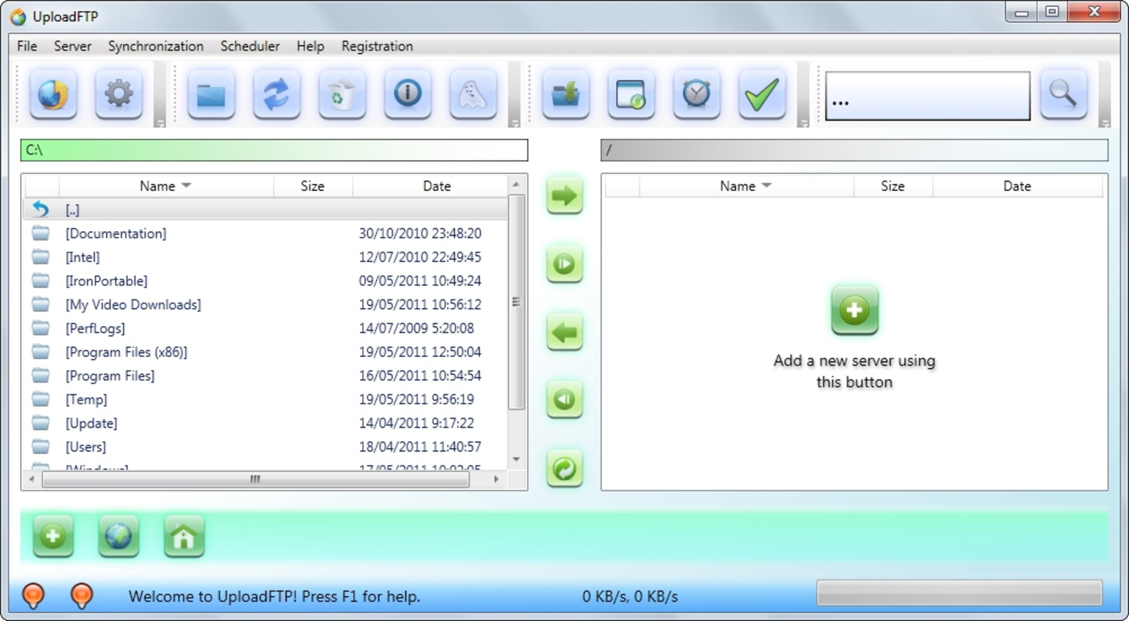Image resolution: width=1129 pixels, height=621 pixels.
Task: Click the remote path field showing /
Action: pyautogui.click(x=854, y=150)
